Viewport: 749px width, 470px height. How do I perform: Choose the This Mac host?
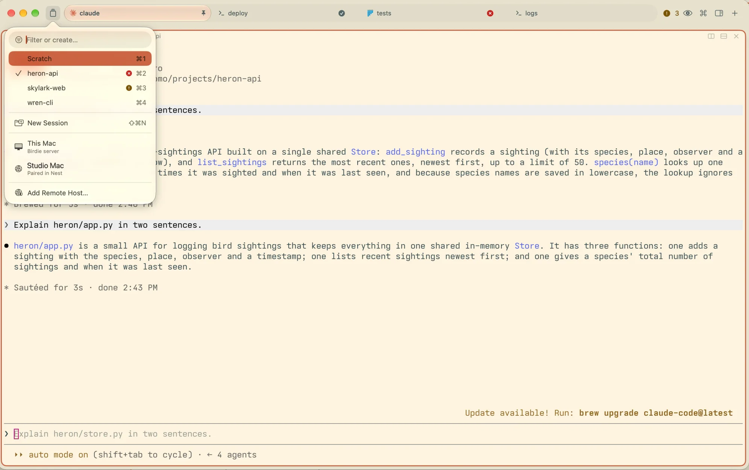[80, 147]
